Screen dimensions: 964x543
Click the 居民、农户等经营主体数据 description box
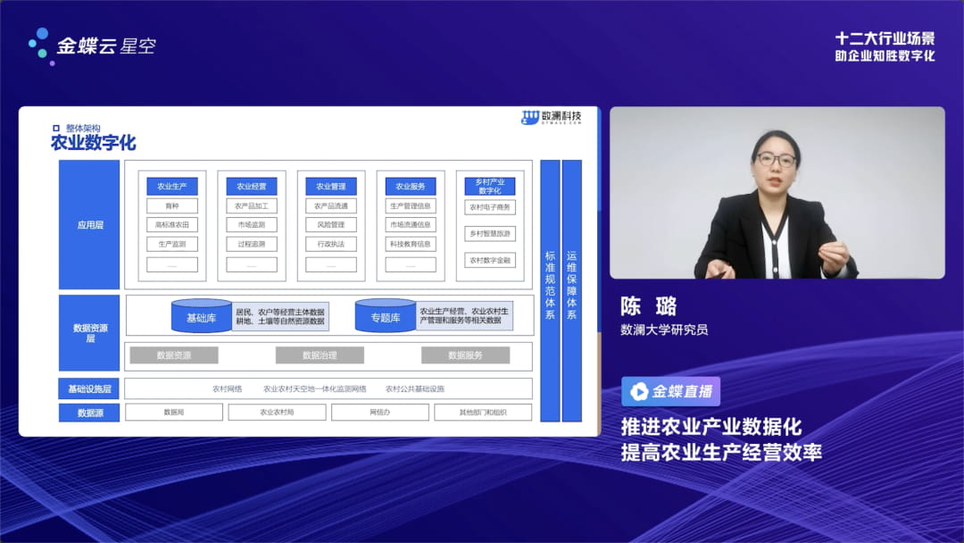[x=280, y=316]
